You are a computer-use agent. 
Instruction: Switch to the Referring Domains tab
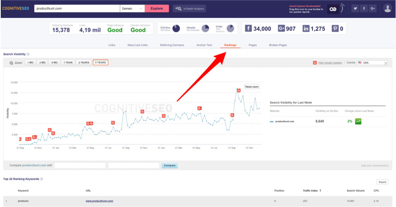[x=172, y=45]
